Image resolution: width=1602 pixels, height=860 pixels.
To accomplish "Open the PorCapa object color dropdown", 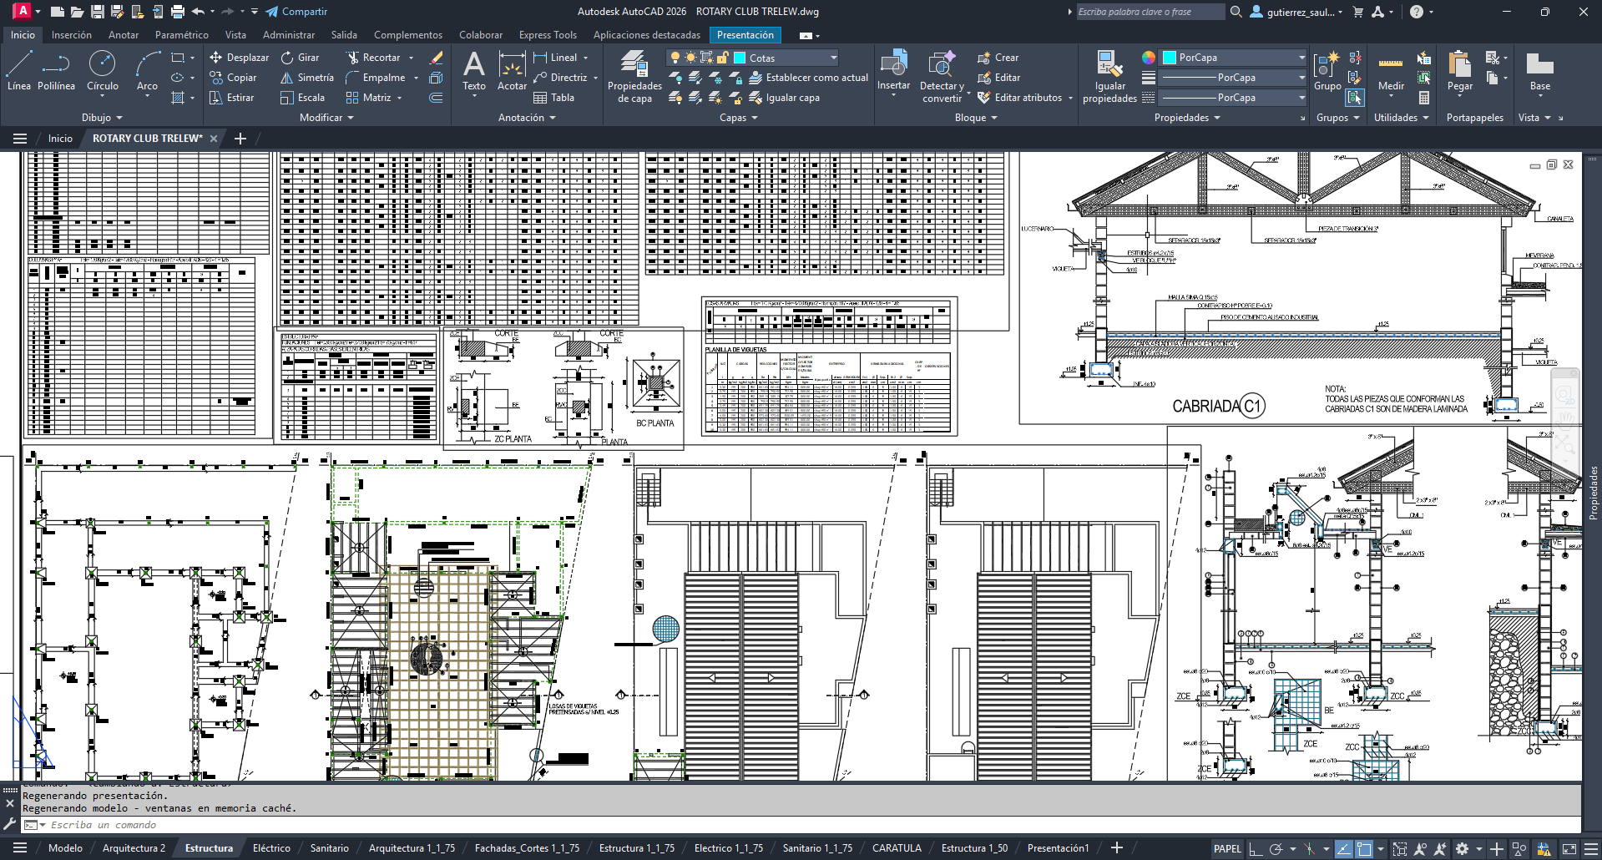I will [x=1300, y=58].
